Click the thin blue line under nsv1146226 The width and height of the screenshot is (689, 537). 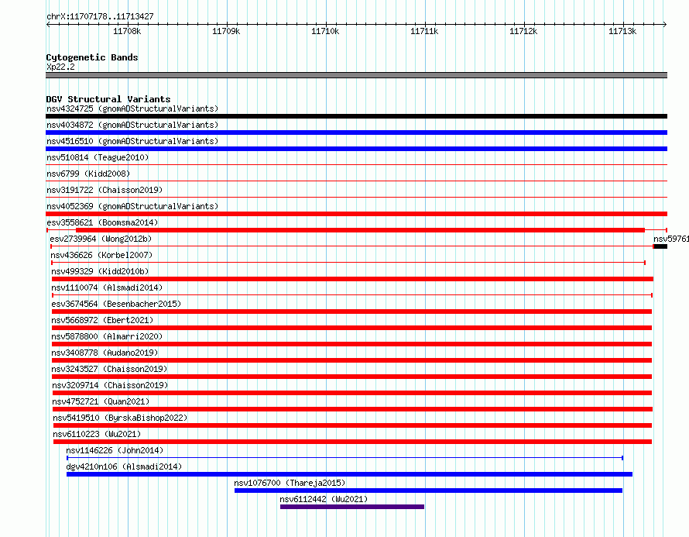[x=345, y=458]
